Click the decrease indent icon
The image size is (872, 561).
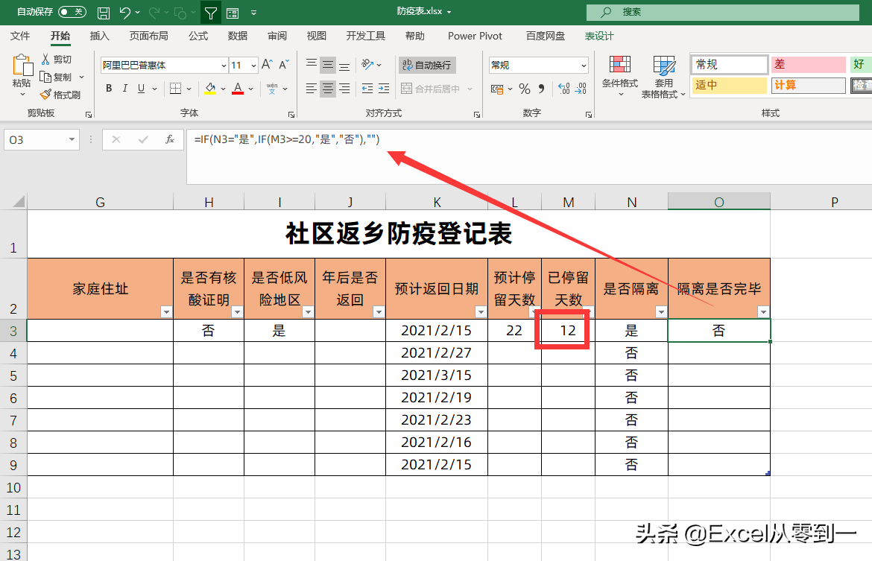click(x=367, y=89)
